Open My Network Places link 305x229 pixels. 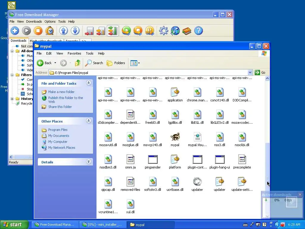point(62,148)
